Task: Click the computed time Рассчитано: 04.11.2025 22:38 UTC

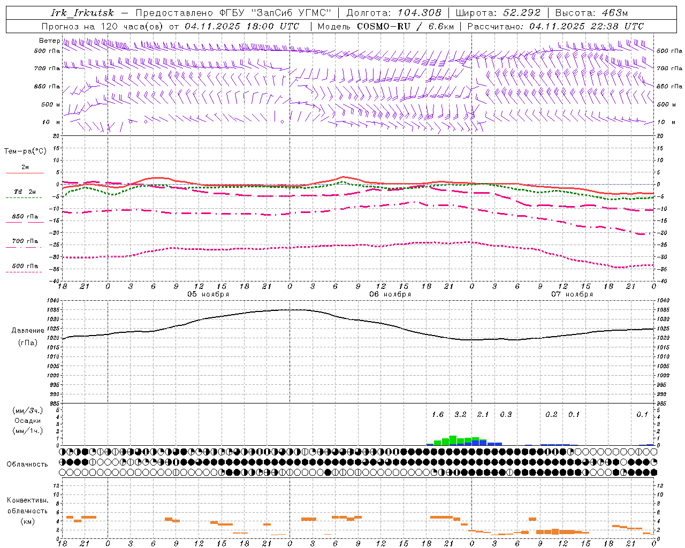Action: (555, 26)
